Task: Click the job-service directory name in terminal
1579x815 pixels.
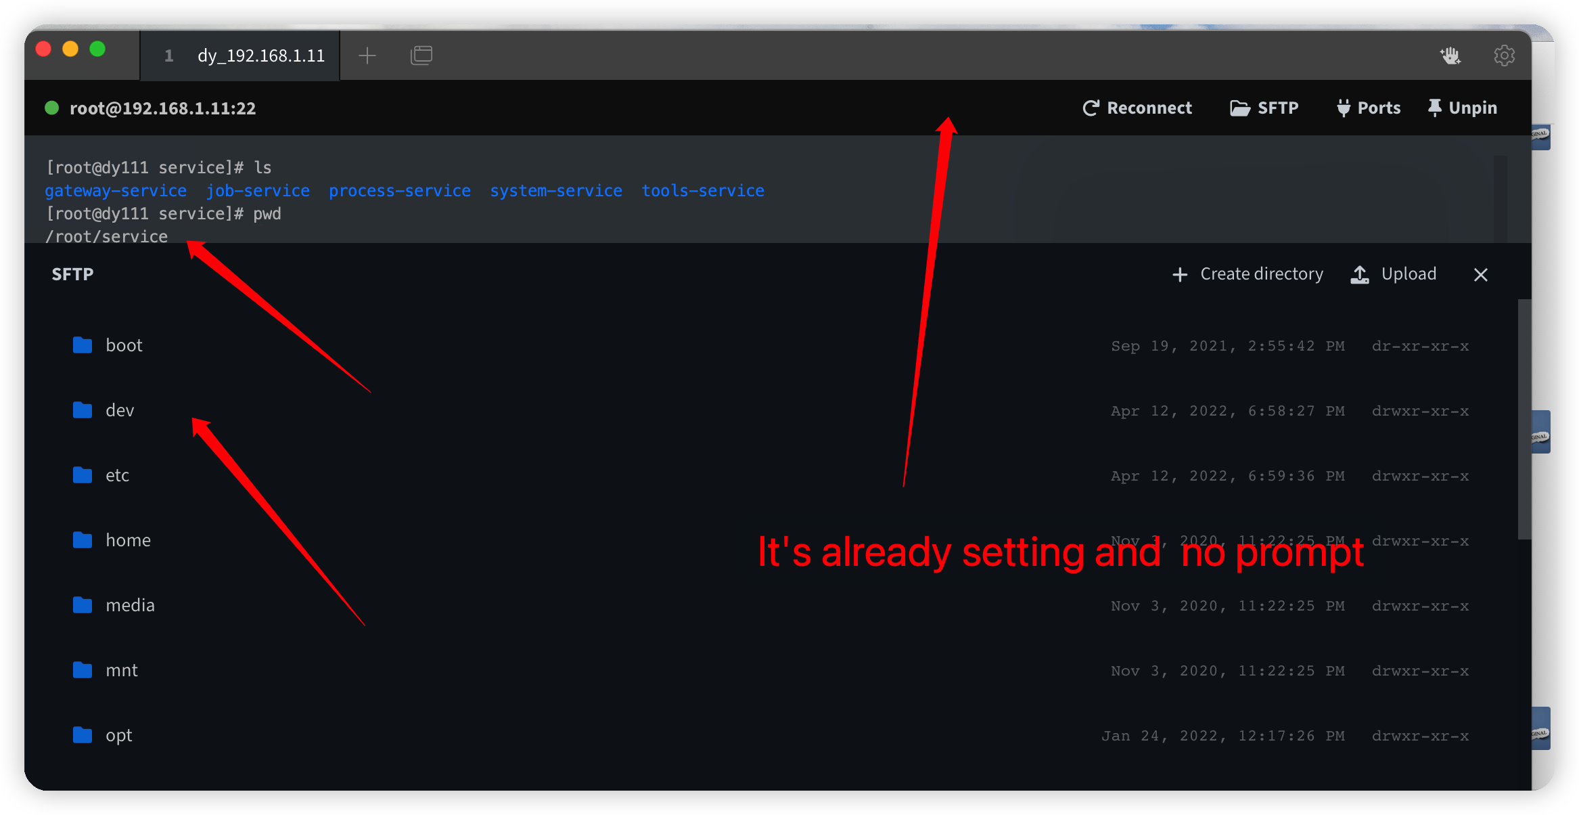Action: (258, 191)
